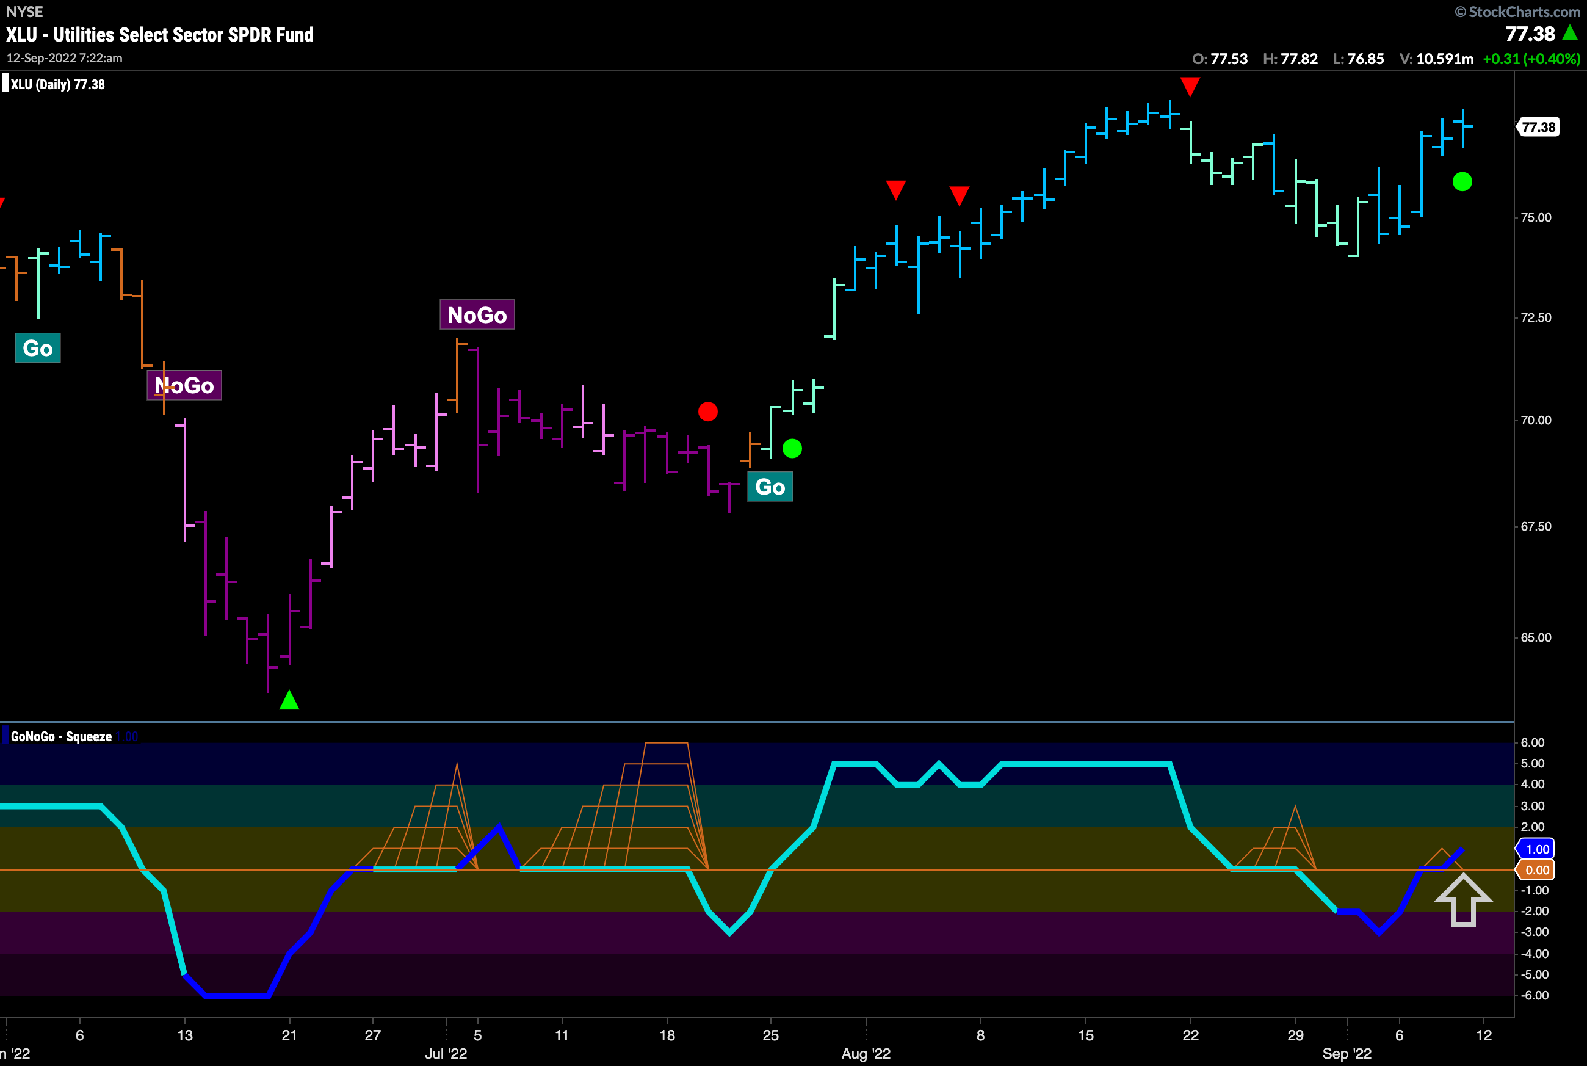Click the Go label in early June
The height and width of the screenshot is (1066, 1587).
click(x=37, y=348)
